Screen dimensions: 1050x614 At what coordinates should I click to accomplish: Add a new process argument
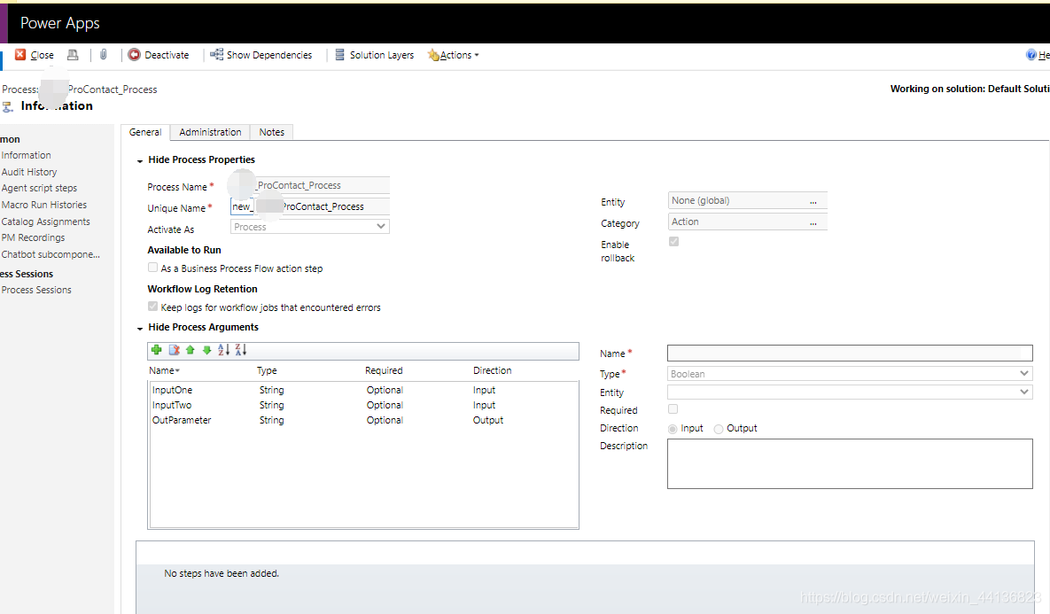tap(157, 350)
